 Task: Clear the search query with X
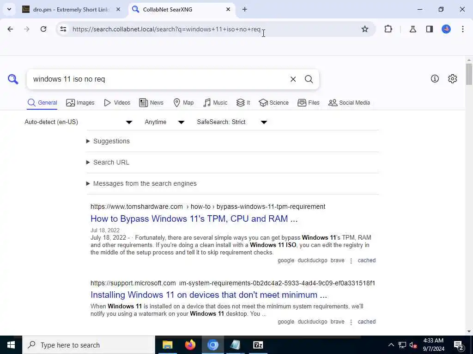pyautogui.click(x=293, y=79)
